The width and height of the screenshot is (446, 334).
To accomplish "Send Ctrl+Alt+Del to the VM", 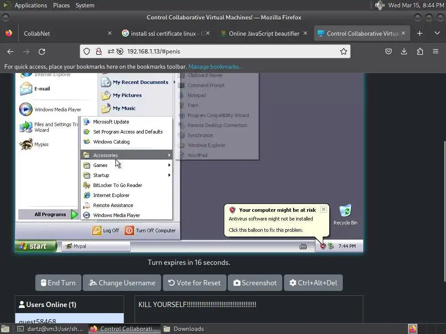I will point(313,283).
